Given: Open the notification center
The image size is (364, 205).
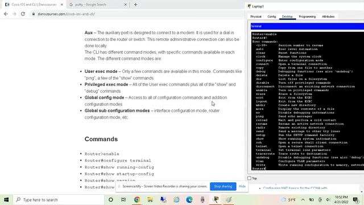Looking at the screenshot, I should pyautogui.click(x=355, y=200).
